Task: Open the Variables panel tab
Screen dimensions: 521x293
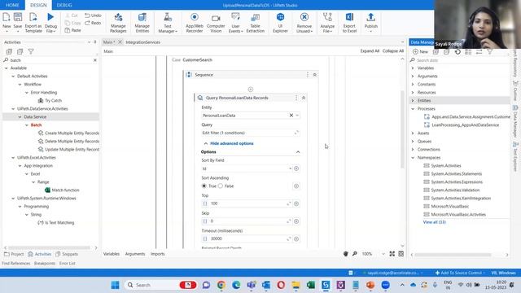Action: tap(112, 254)
